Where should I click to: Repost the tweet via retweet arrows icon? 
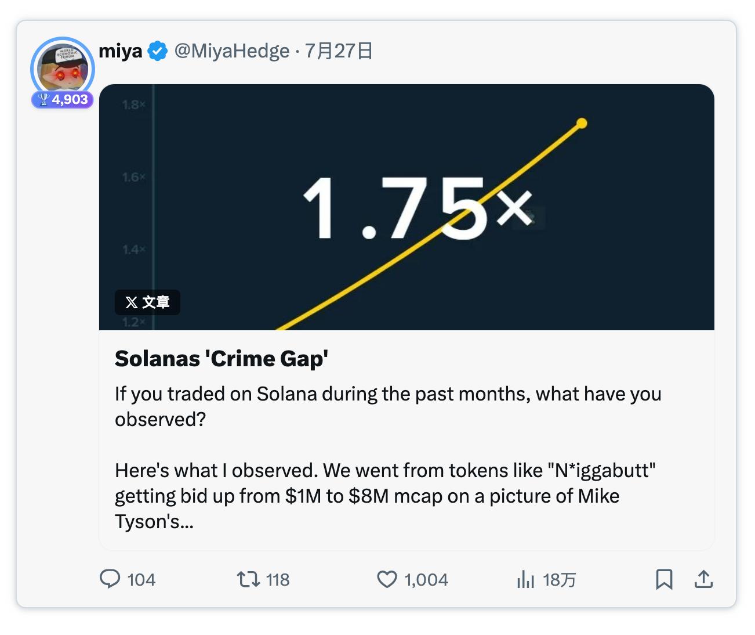(x=248, y=579)
